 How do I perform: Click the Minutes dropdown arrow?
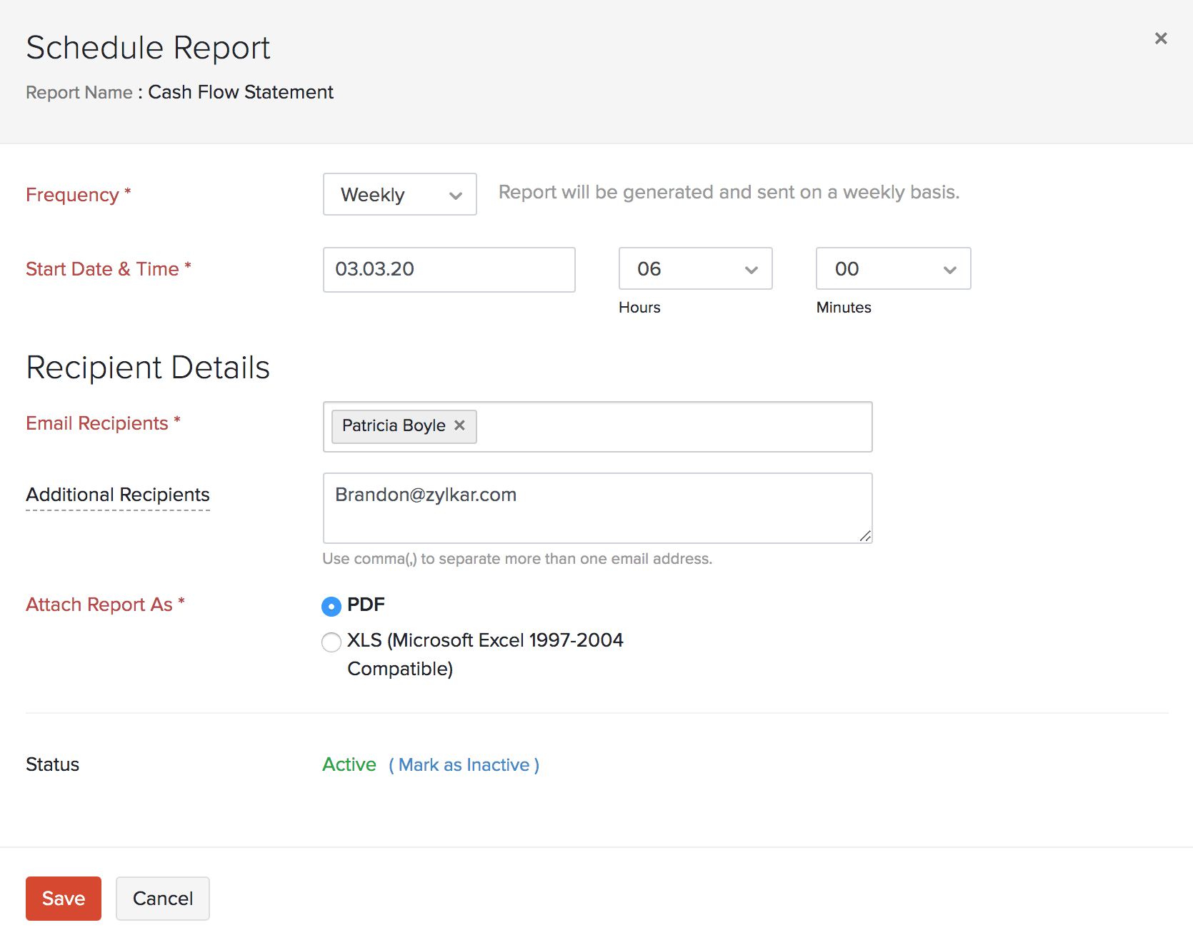pyautogui.click(x=949, y=269)
